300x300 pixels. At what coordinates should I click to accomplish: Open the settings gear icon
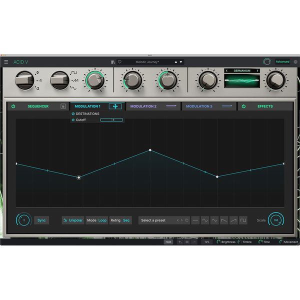(x=295, y=62)
